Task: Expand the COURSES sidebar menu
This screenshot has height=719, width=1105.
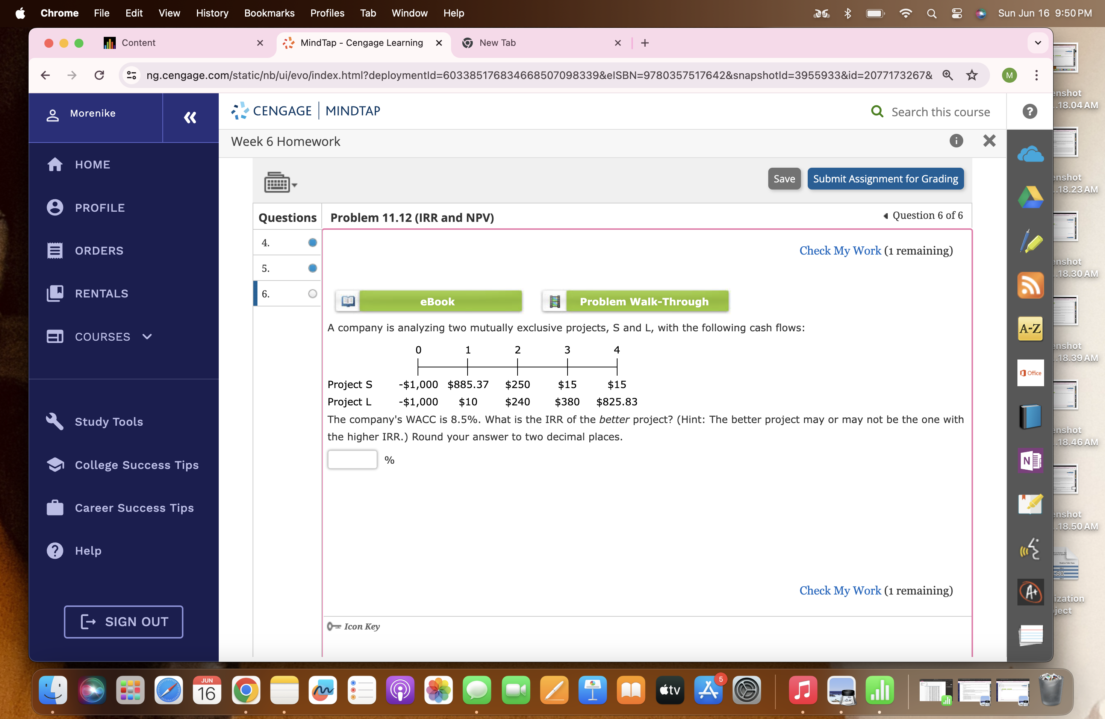Action: coord(147,337)
